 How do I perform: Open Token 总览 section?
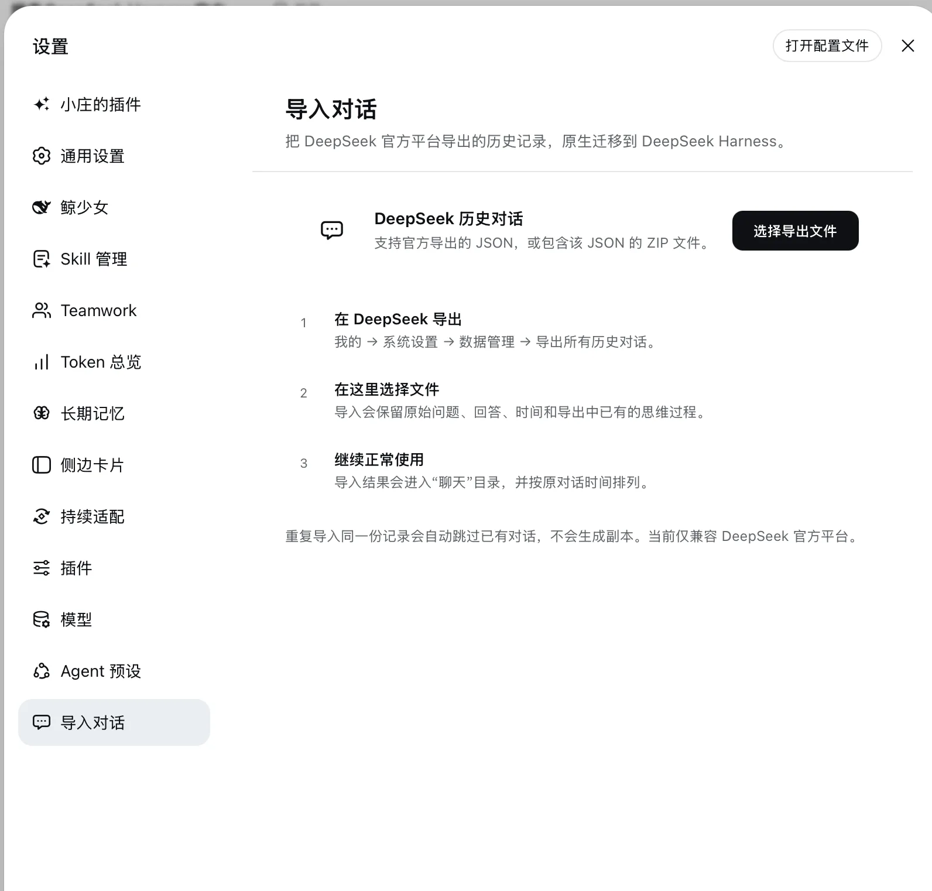pos(114,362)
